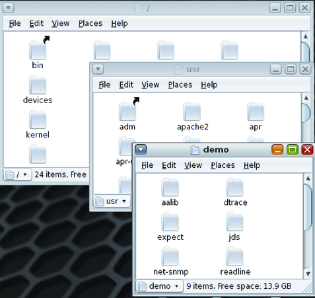Open the net-snmp folder icon
Screen dimensions: 315x298
click(x=170, y=256)
